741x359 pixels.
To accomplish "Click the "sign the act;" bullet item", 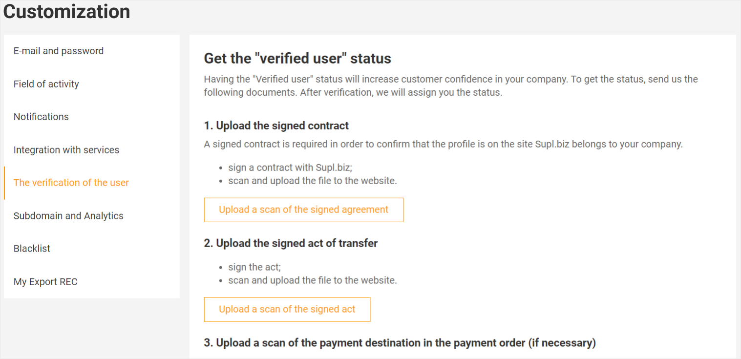I will pos(254,267).
